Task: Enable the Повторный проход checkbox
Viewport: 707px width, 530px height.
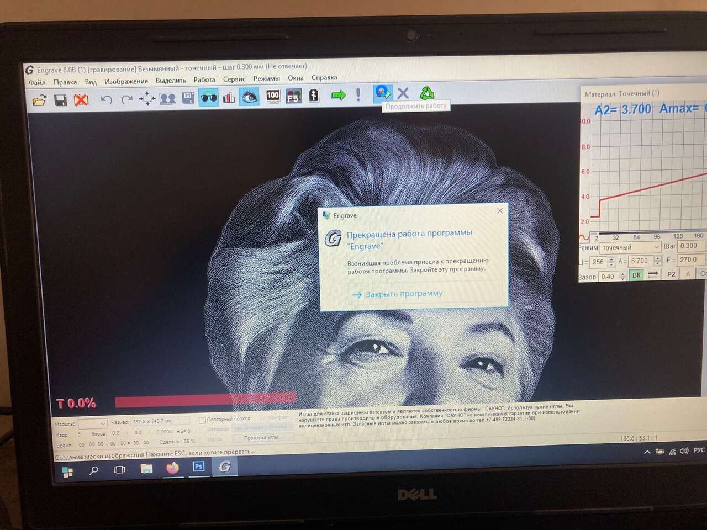Action: pos(202,420)
